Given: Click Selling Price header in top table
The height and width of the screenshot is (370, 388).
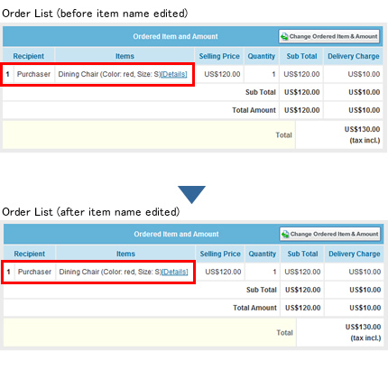Looking at the screenshot, I should (219, 56).
